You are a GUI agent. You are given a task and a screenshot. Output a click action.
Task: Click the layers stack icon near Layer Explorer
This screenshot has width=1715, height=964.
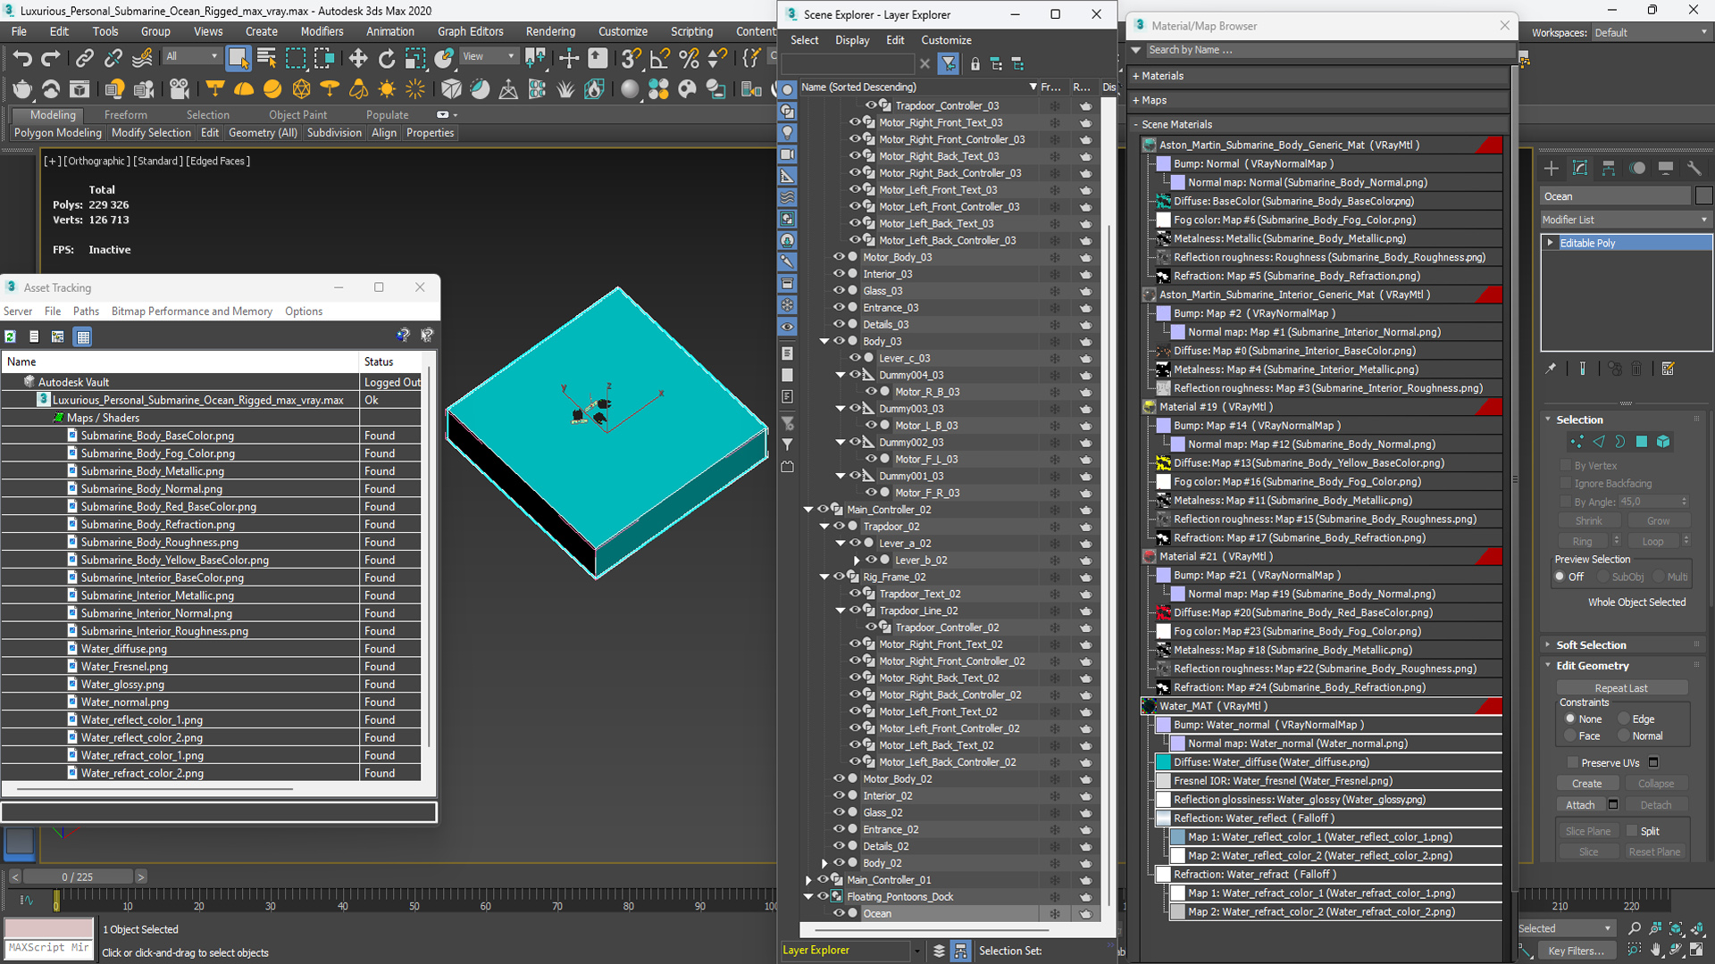click(x=939, y=951)
